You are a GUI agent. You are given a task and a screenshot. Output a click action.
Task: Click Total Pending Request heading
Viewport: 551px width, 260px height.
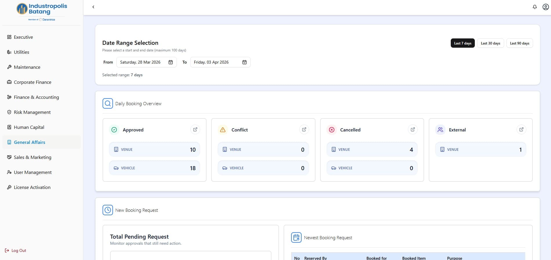pyautogui.click(x=139, y=237)
